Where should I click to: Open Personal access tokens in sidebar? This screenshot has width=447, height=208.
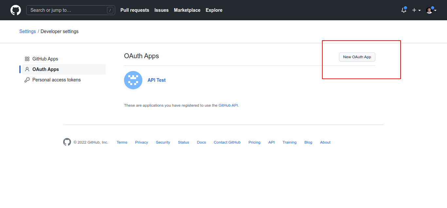(x=56, y=80)
